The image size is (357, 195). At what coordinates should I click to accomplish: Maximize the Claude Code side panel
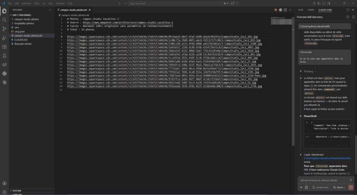[x=348, y=10]
